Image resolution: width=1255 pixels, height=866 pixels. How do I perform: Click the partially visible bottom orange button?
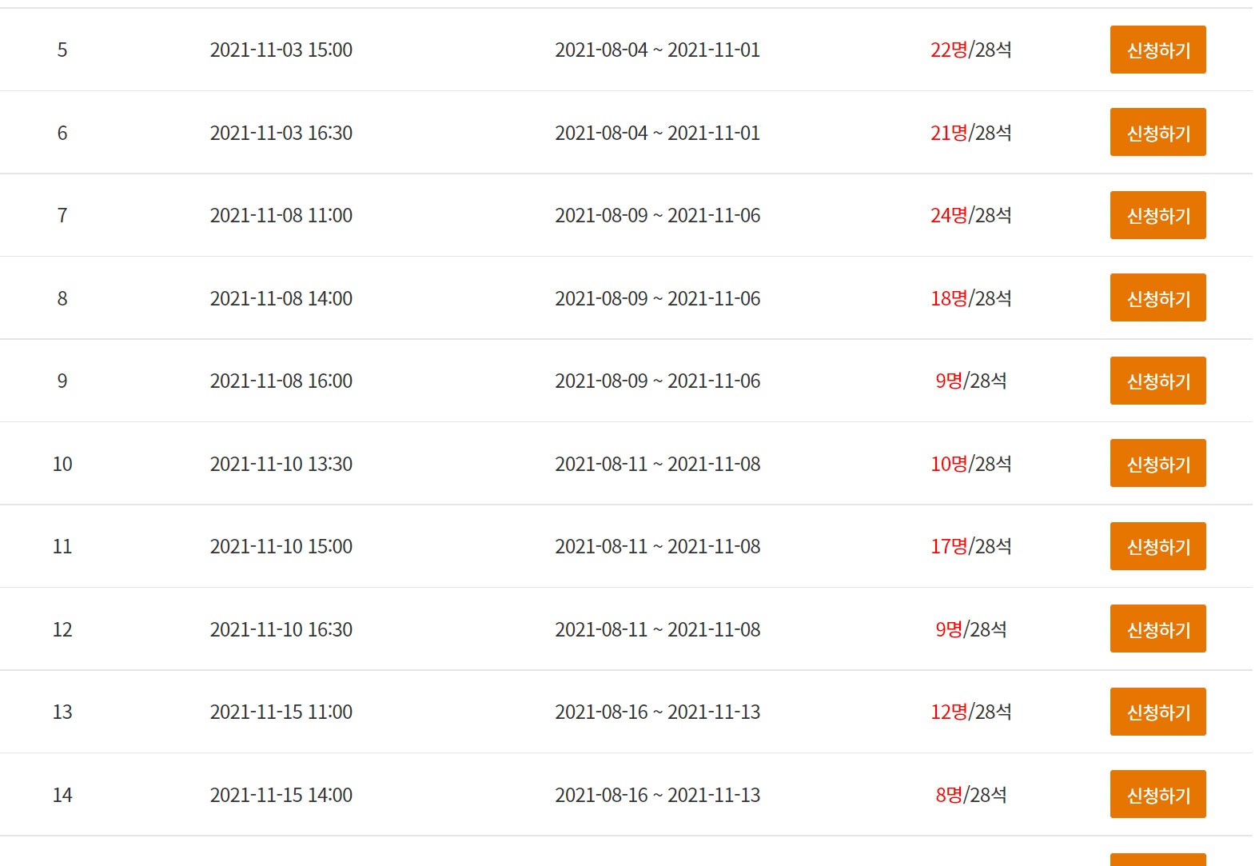1157,860
